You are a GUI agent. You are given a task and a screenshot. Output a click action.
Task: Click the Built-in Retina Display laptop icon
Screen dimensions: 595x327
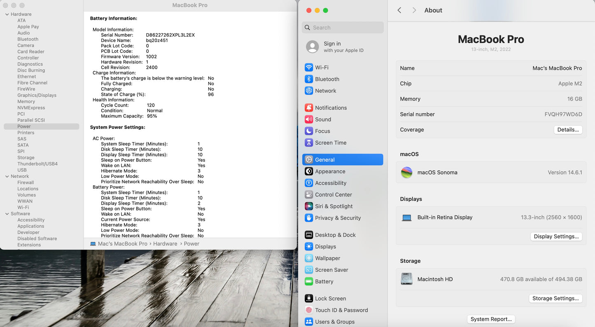(x=407, y=217)
